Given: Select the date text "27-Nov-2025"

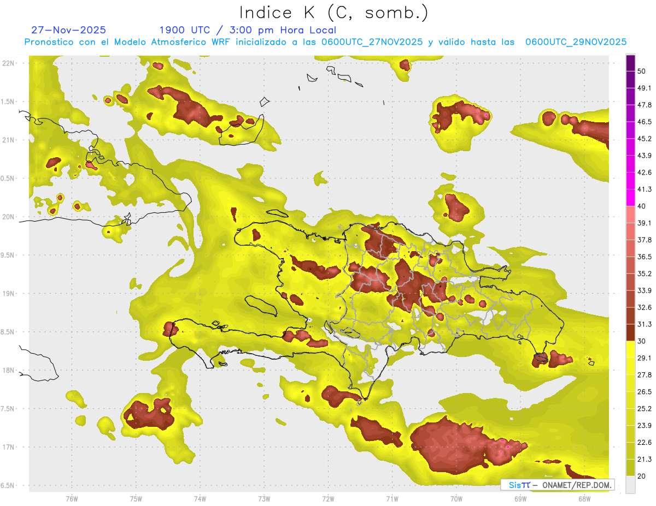Looking at the screenshot, I should coord(69,30).
